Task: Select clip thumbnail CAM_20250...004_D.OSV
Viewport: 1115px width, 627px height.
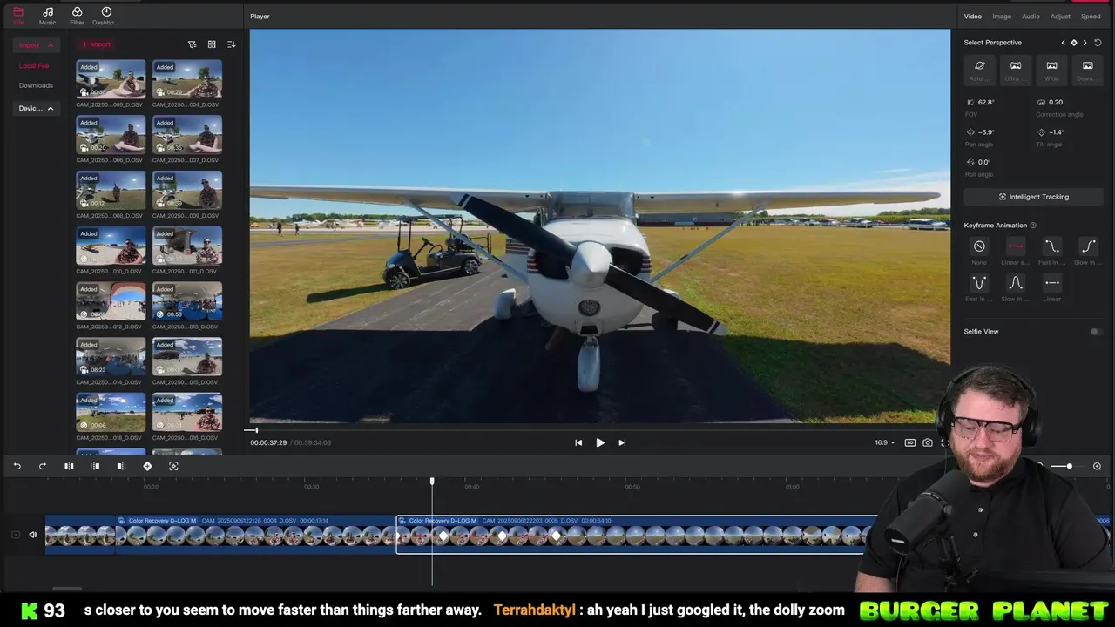Action: click(187, 79)
